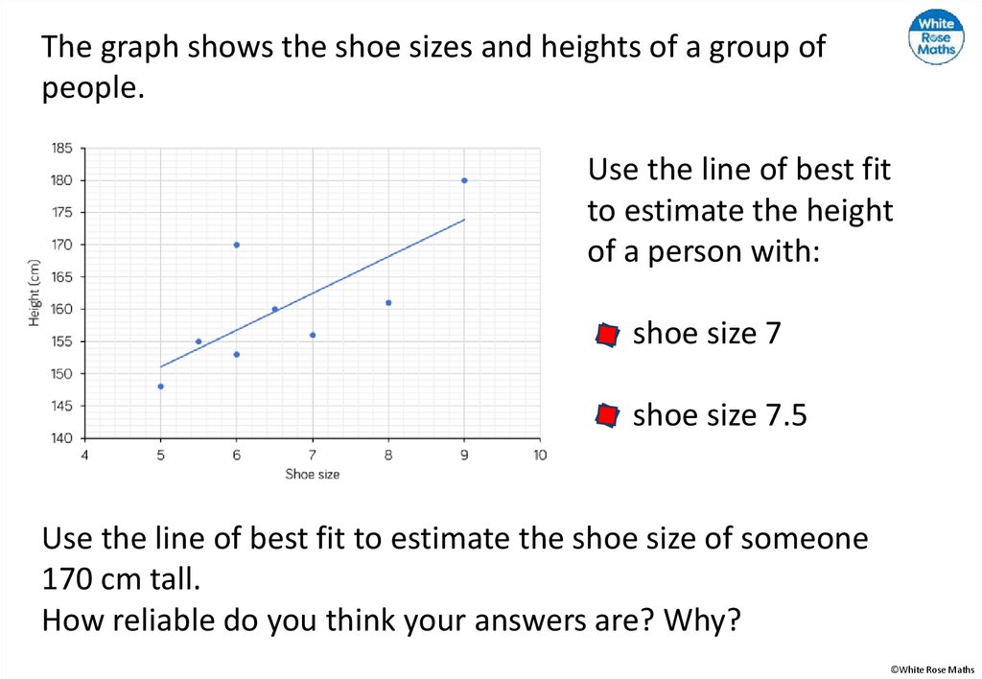
Task: Click the "shoe size 7.5" text
Action: pyautogui.click(x=719, y=415)
